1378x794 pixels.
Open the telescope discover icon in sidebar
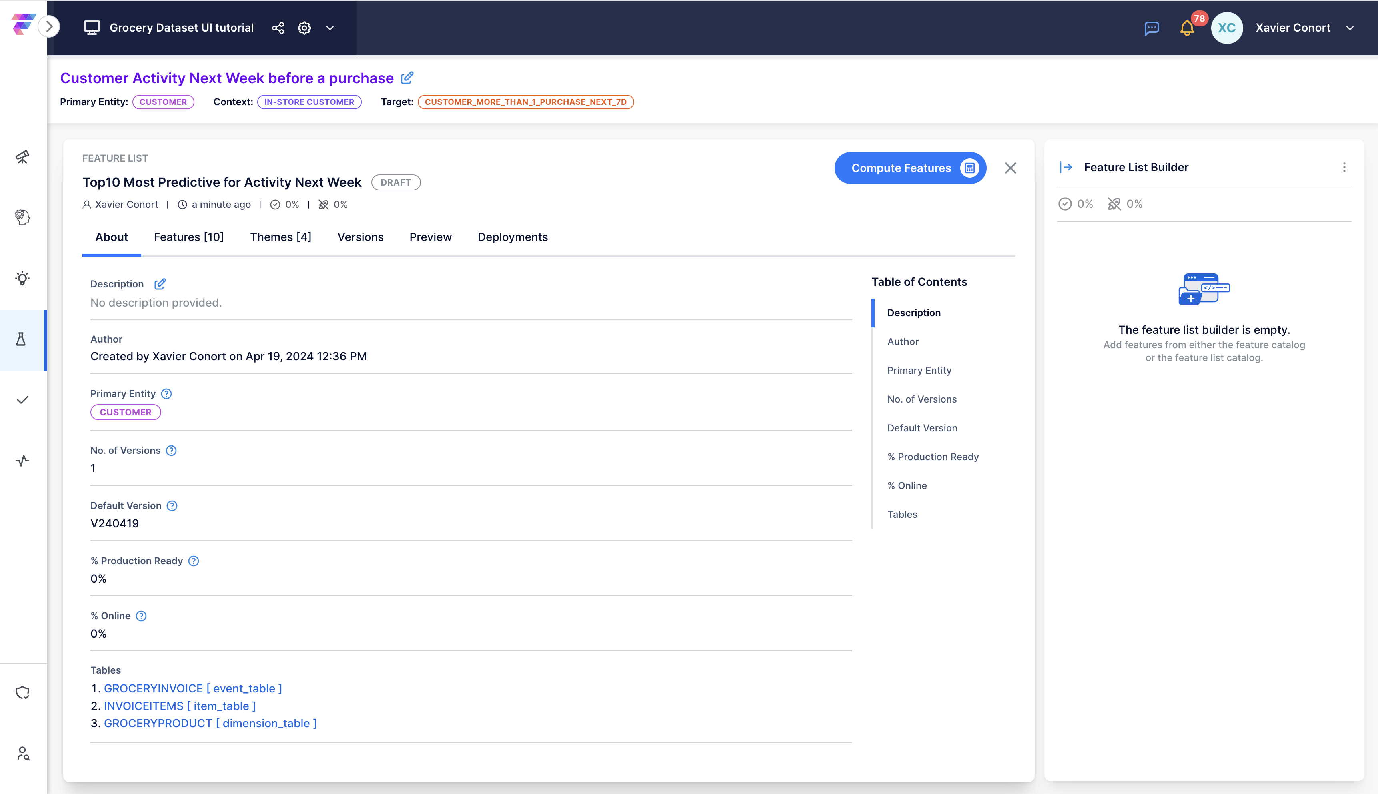(x=22, y=157)
